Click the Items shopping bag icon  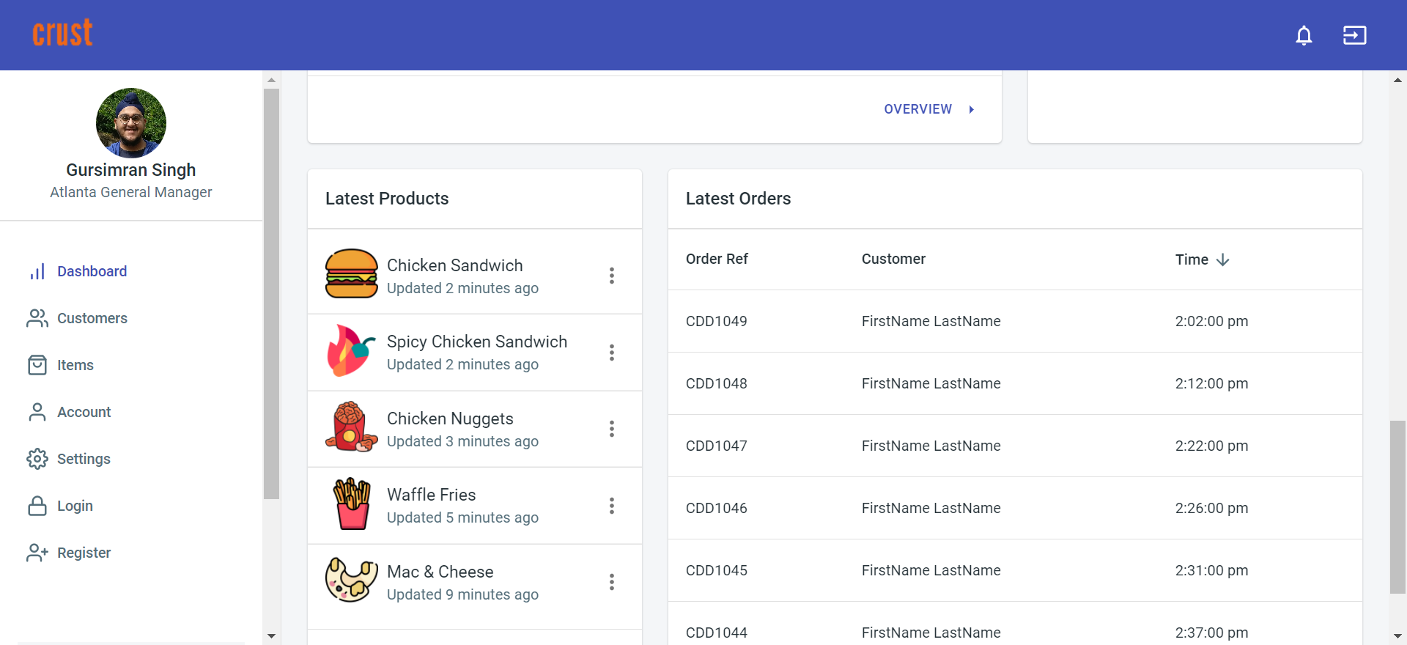[x=37, y=365]
